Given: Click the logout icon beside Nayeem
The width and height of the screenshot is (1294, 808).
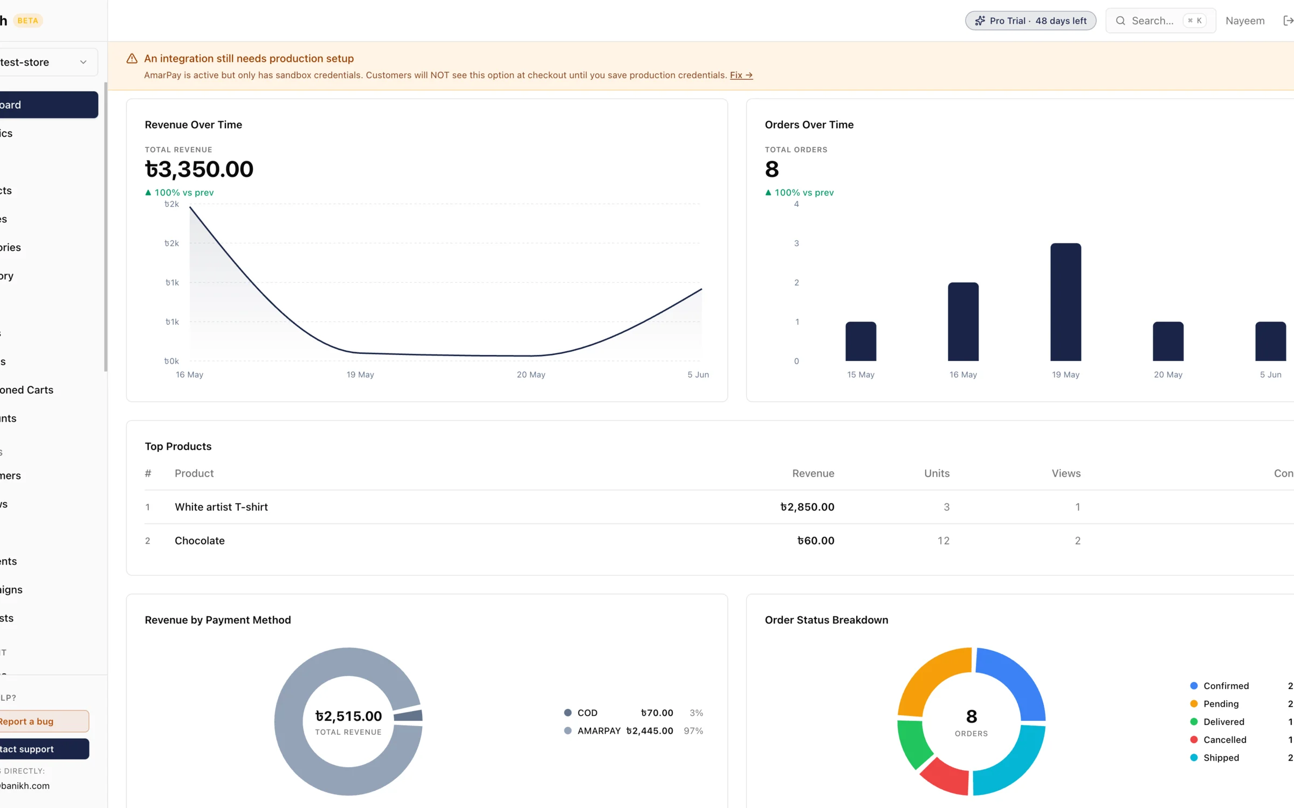Looking at the screenshot, I should (x=1288, y=20).
